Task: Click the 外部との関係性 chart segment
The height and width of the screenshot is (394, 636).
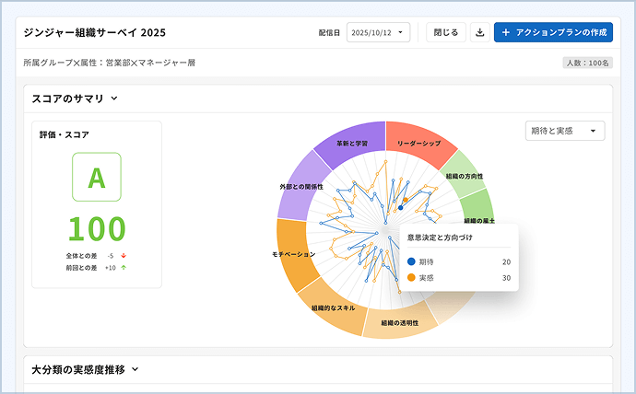Action: point(300,187)
